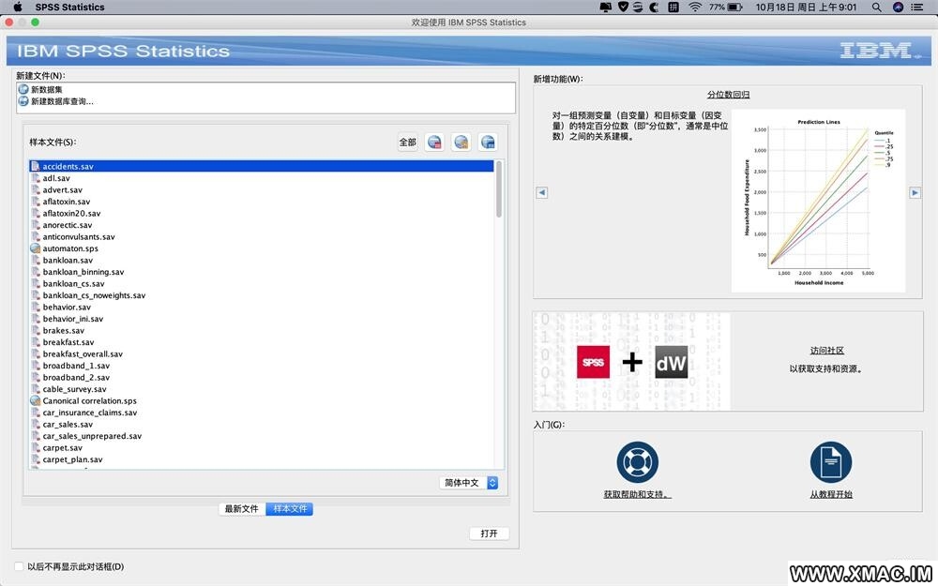Pick broadband_1.sav in the sample files
This screenshot has width=938, height=586.
tap(262, 366)
